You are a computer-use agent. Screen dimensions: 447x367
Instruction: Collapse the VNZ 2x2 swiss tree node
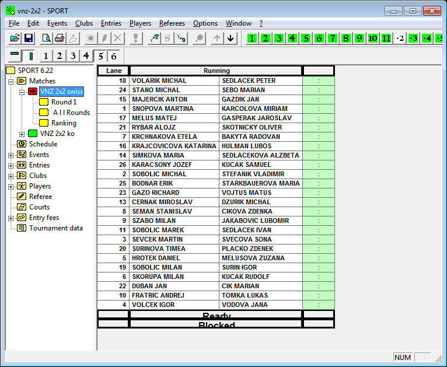(22, 92)
